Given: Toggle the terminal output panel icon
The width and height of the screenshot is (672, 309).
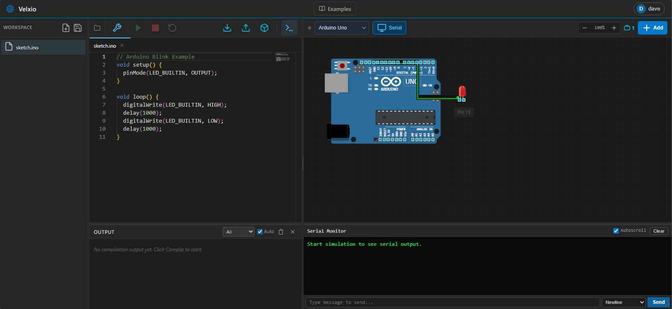Looking at the screenshot, I should coord(289,28).
